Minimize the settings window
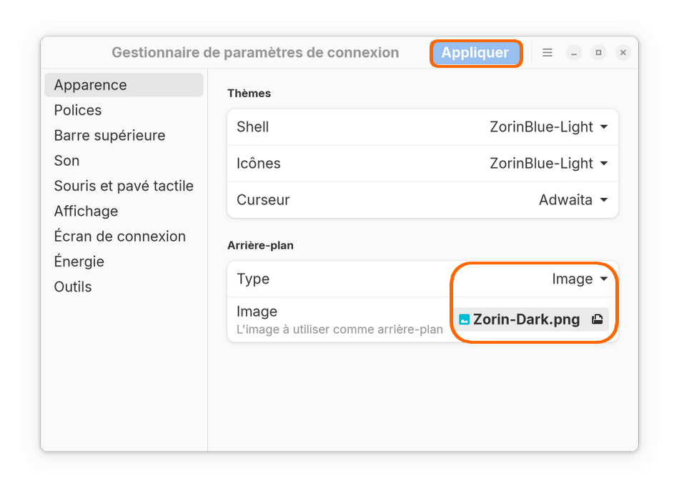 574,53
